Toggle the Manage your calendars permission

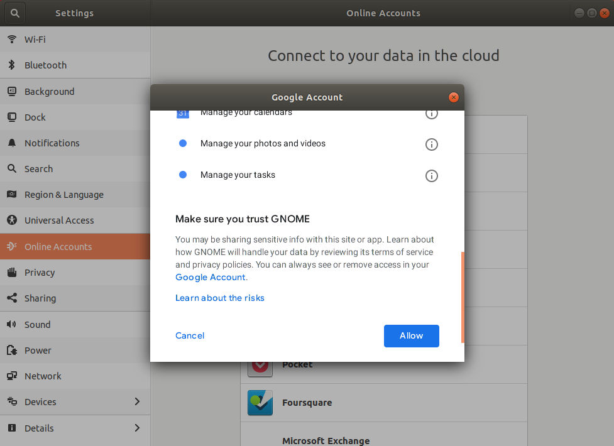pos(183,113)
